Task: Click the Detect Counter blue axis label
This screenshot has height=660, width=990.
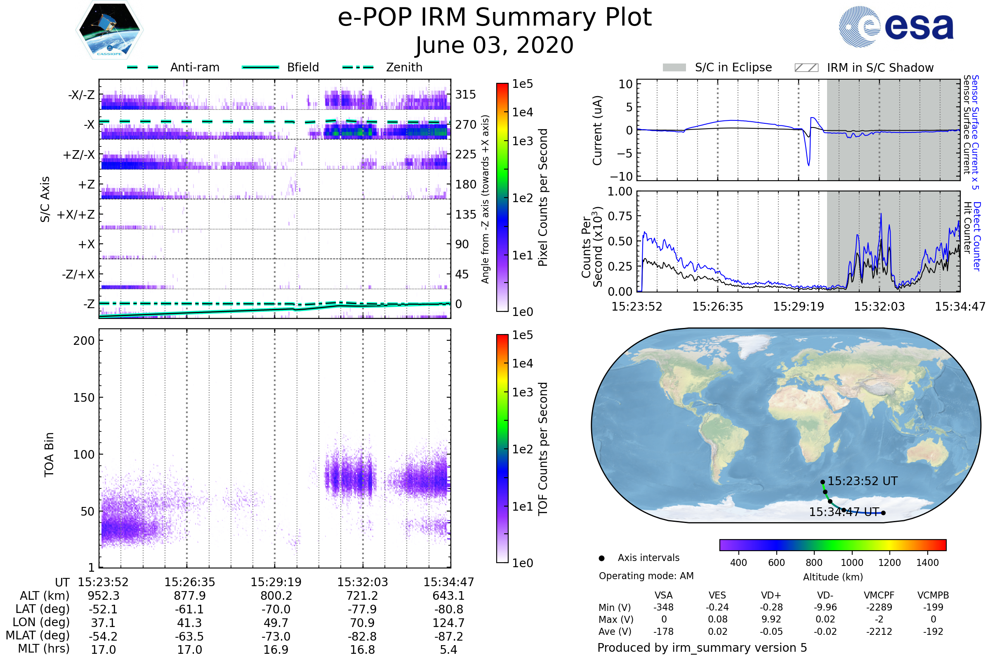Action: tap(977, 236)
